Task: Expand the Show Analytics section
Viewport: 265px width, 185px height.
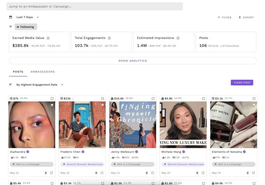Action: coord(132,61)
